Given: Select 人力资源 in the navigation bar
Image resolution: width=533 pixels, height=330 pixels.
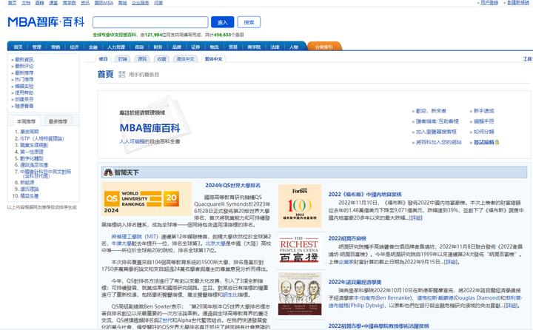Looking at the screenshot, I should 116,47.
